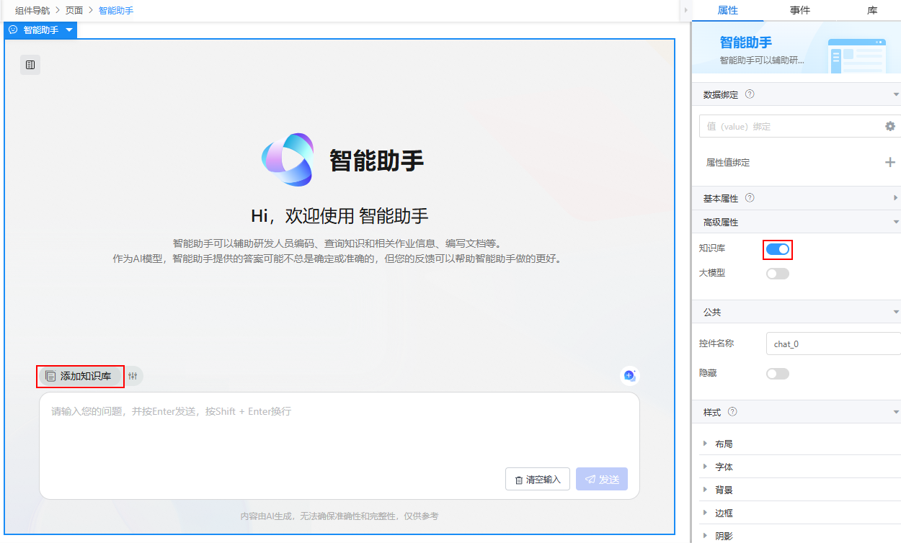The image size is (901, 543).
Task: Click the blue AI sparkle icon above input box
Action: [629, 375]
